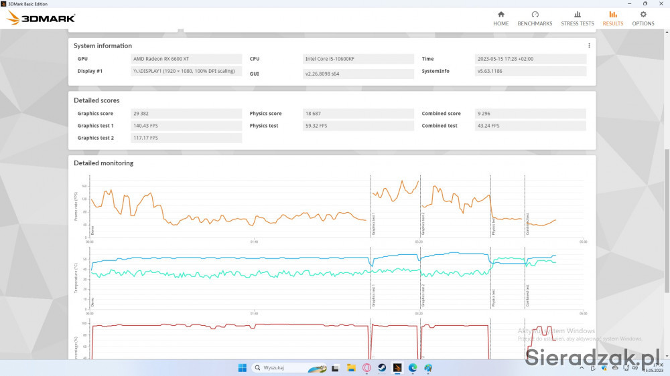Open Steam from taskbar

tap(382, 368)
